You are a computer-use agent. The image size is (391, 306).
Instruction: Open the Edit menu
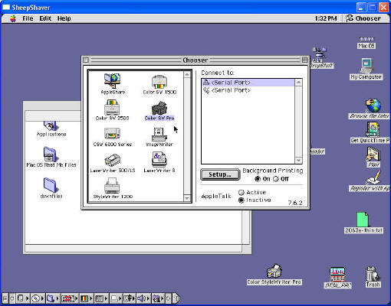(x=45, y=18)
